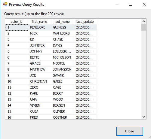Image resolution: width=151 pixels, height=139 pixels.
Task: Click the Close button
Action: pos(130,131)
